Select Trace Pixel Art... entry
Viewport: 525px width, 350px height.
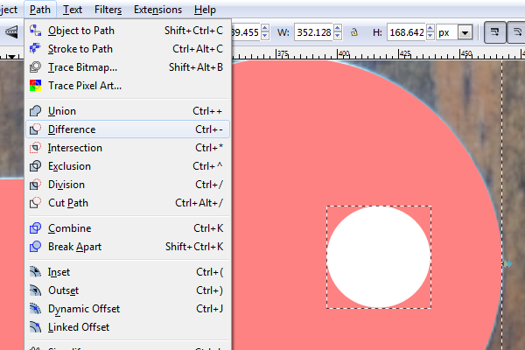[128, 86]
